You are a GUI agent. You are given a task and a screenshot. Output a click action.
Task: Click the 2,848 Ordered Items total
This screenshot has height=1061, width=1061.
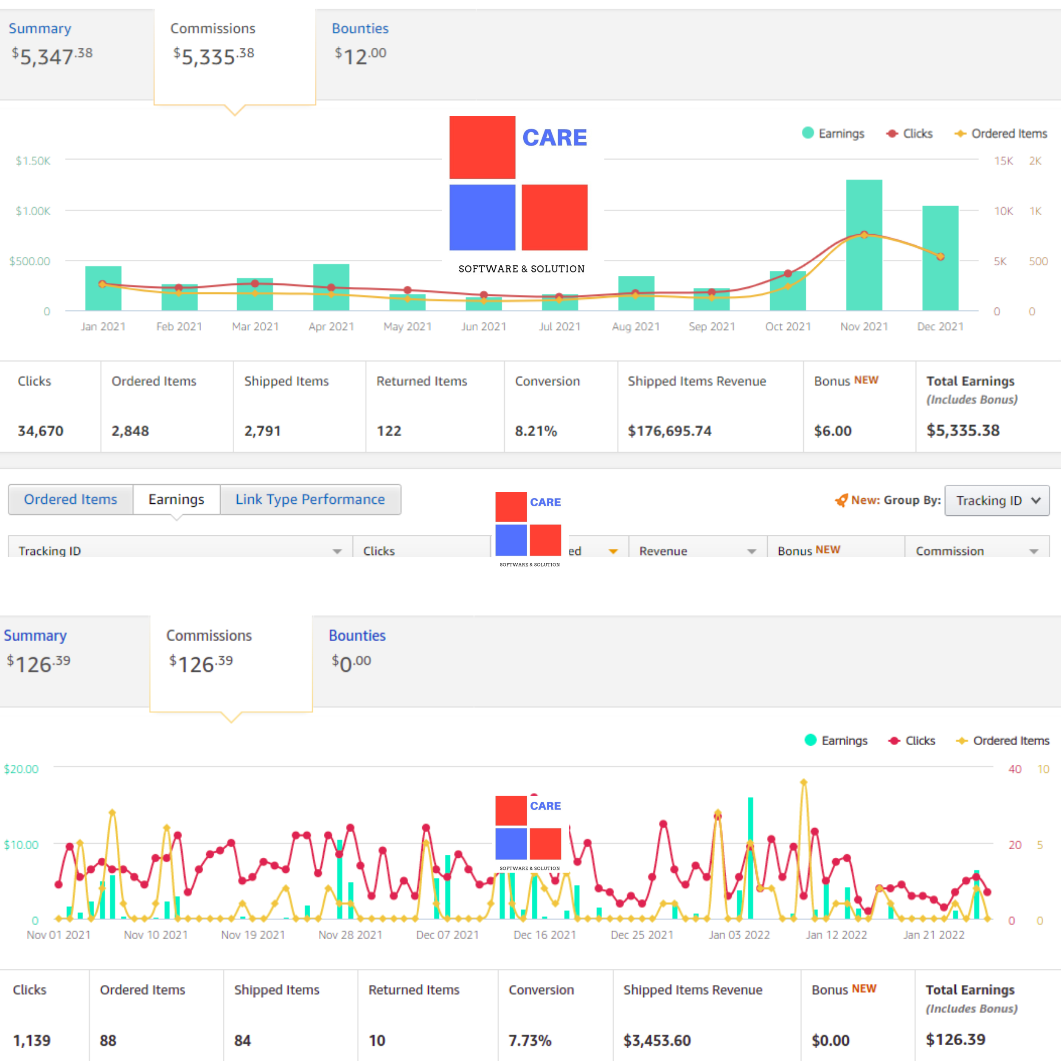(130, 431)
